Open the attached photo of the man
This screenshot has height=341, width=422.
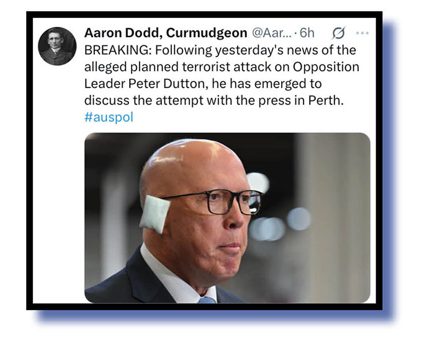(x=227, y=218)
